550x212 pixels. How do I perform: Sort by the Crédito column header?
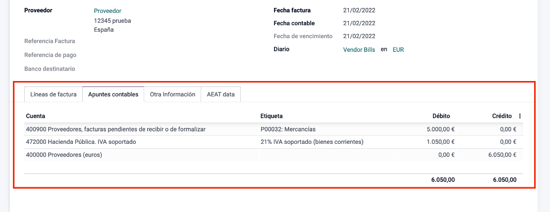[x=502, y=116]
